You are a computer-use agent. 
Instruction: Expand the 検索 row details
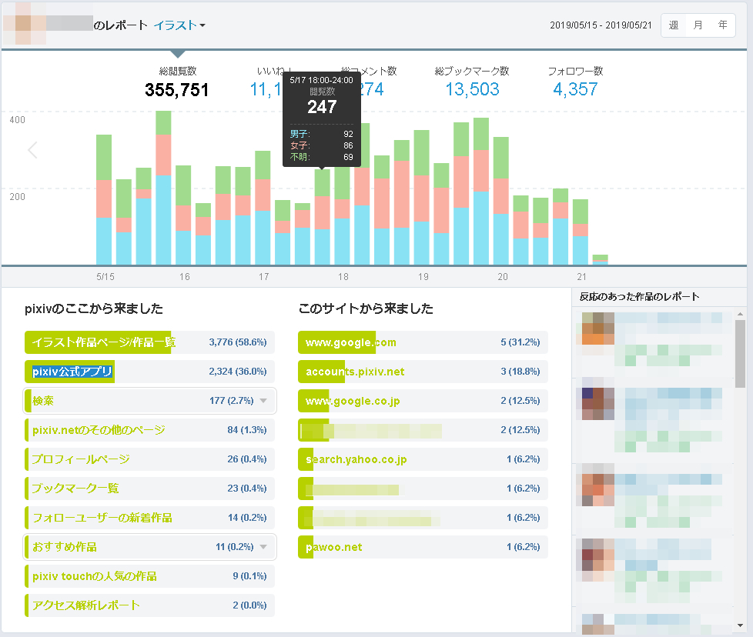[x=263, y=401]
